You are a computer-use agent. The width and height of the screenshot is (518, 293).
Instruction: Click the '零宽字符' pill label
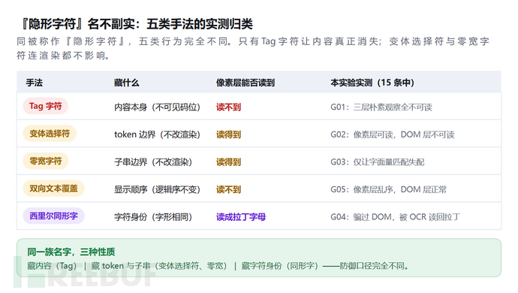[46, 161]
